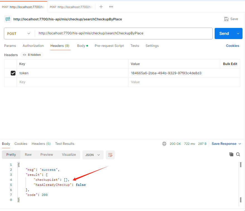245x211 pixels.
Task: Expand the Save Response dropdown
Action: click(240, 144)
